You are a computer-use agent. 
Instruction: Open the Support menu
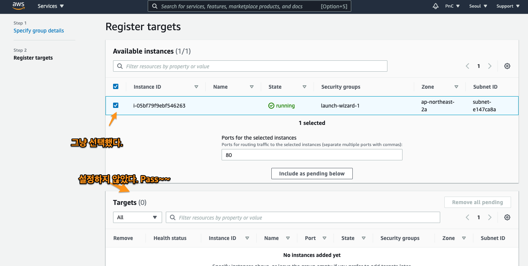508,6
